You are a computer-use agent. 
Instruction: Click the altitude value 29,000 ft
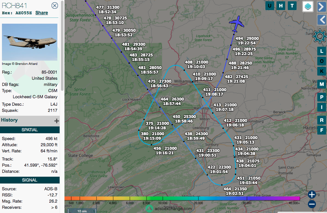[x=49, y=145]
